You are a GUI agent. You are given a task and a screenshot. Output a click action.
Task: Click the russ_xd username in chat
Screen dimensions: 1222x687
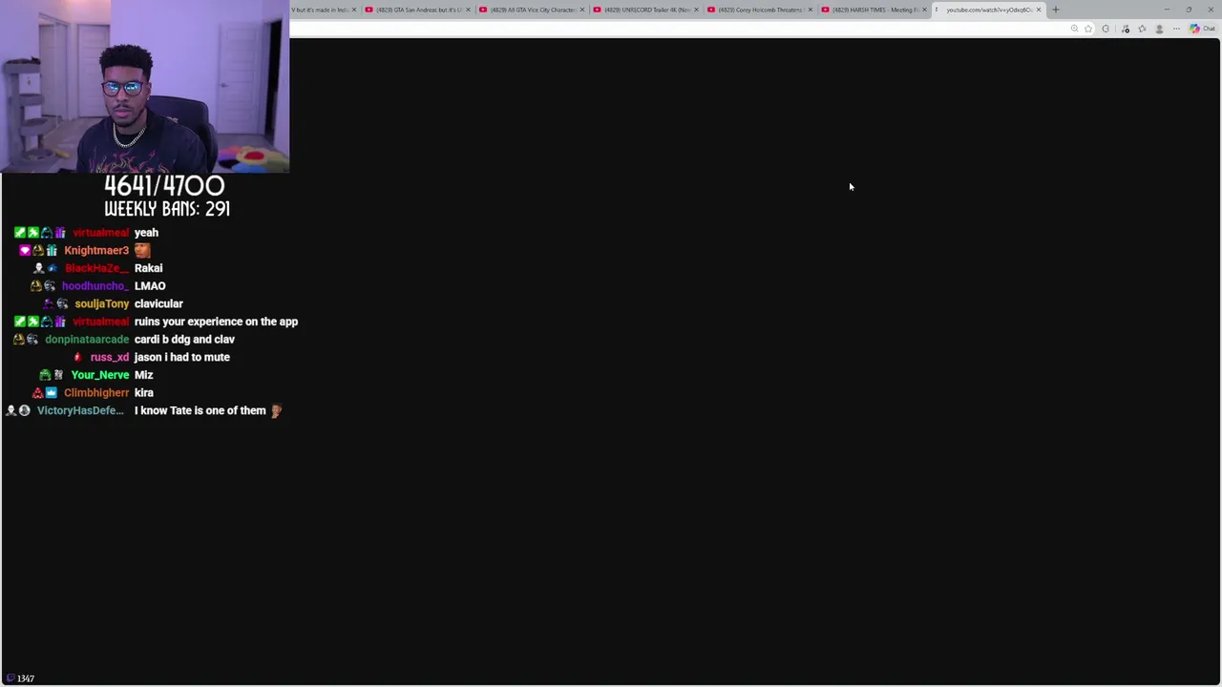[110, 357]
